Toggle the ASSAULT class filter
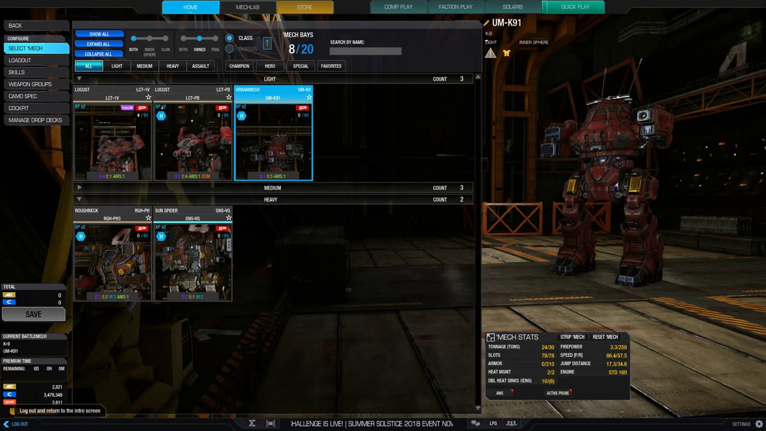Screen dimensions: 766x431 (x=200, y=66)
